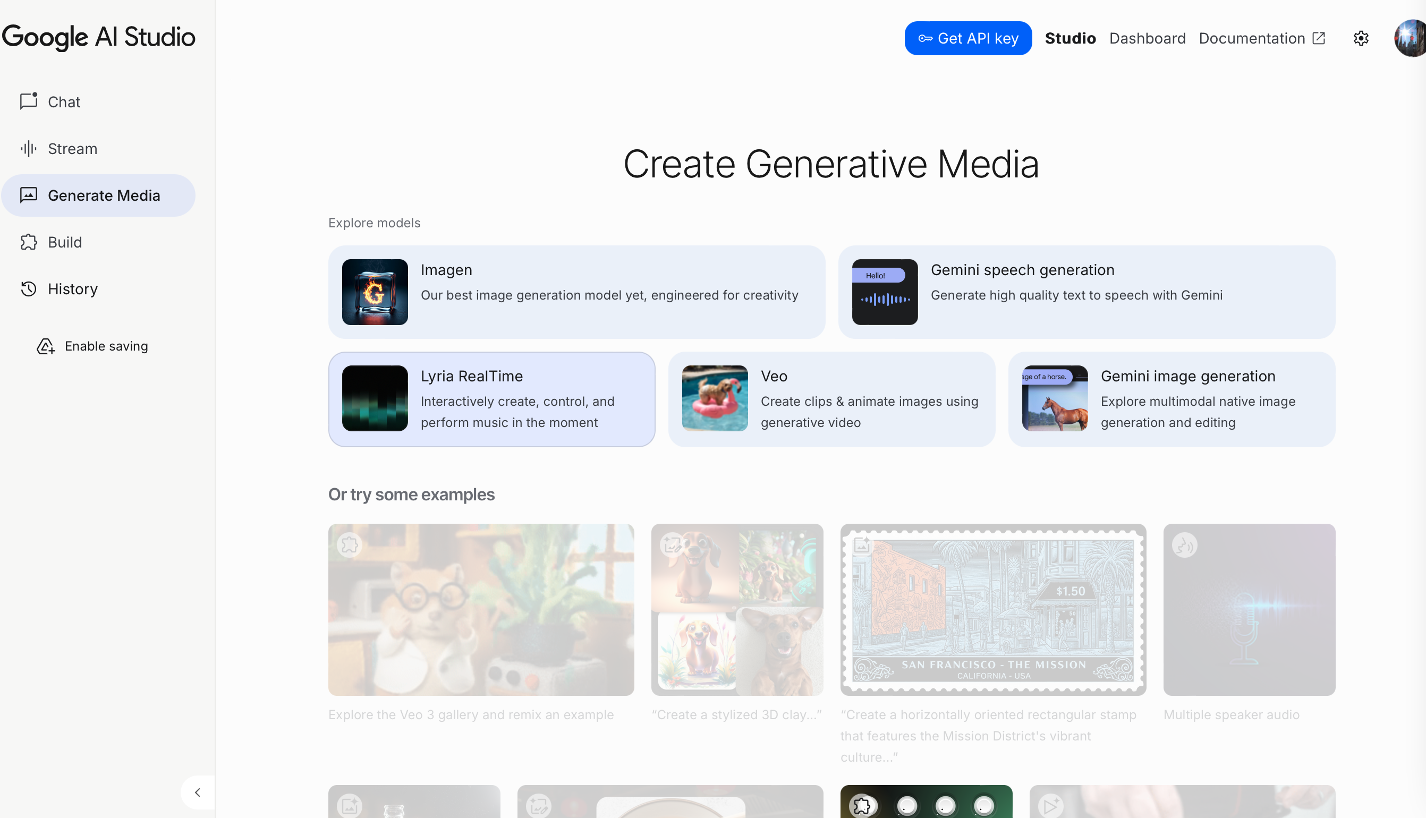This screenshot has width=1426, height=818.
Task: Open the Chat sidebar icon
Action: pos(29,101)
